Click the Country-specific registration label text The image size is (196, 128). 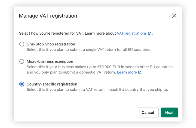(52, 84)
